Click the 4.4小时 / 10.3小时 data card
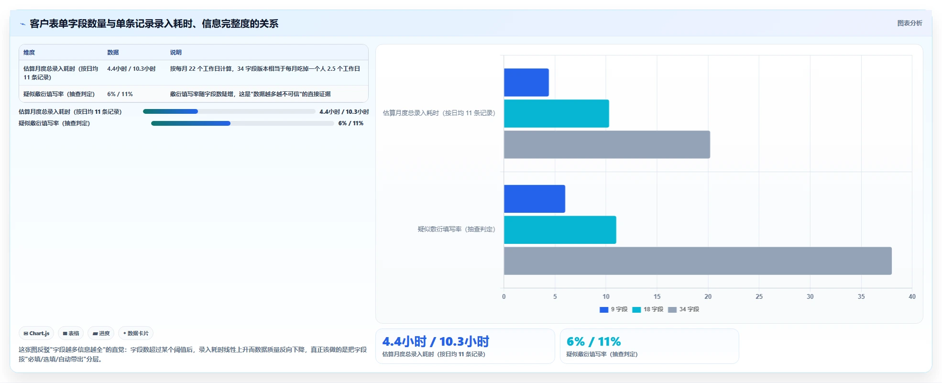Screen dimensions: 942x383 tap(465, 346)
